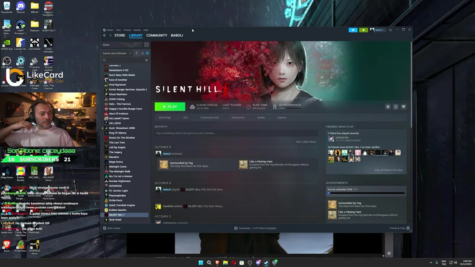The width and height of the screenshot is (475, 267).
Task: Open Community Hub for Silent Hill f
Action: (210, 118)
